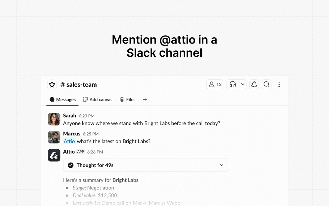
Task: Click the Sarah sender name
Action: click(x=69, y=116)
